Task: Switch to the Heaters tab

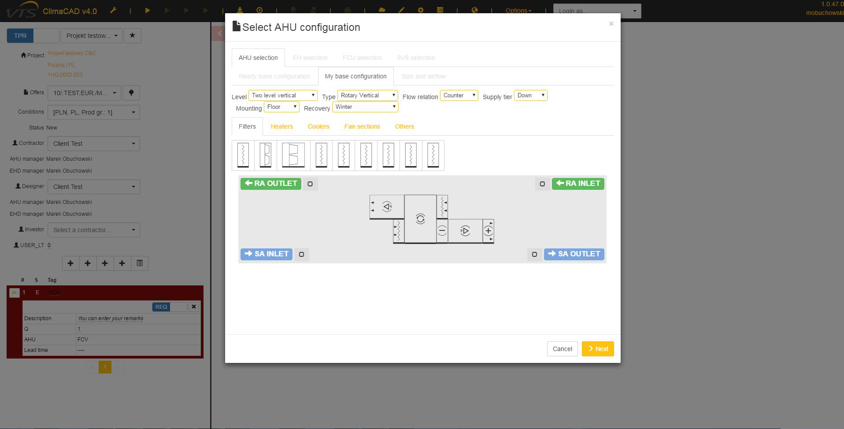Action: pos(281,126)
